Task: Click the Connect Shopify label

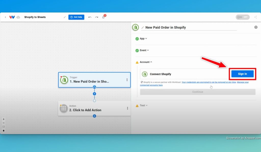Action: click(160, 74)
